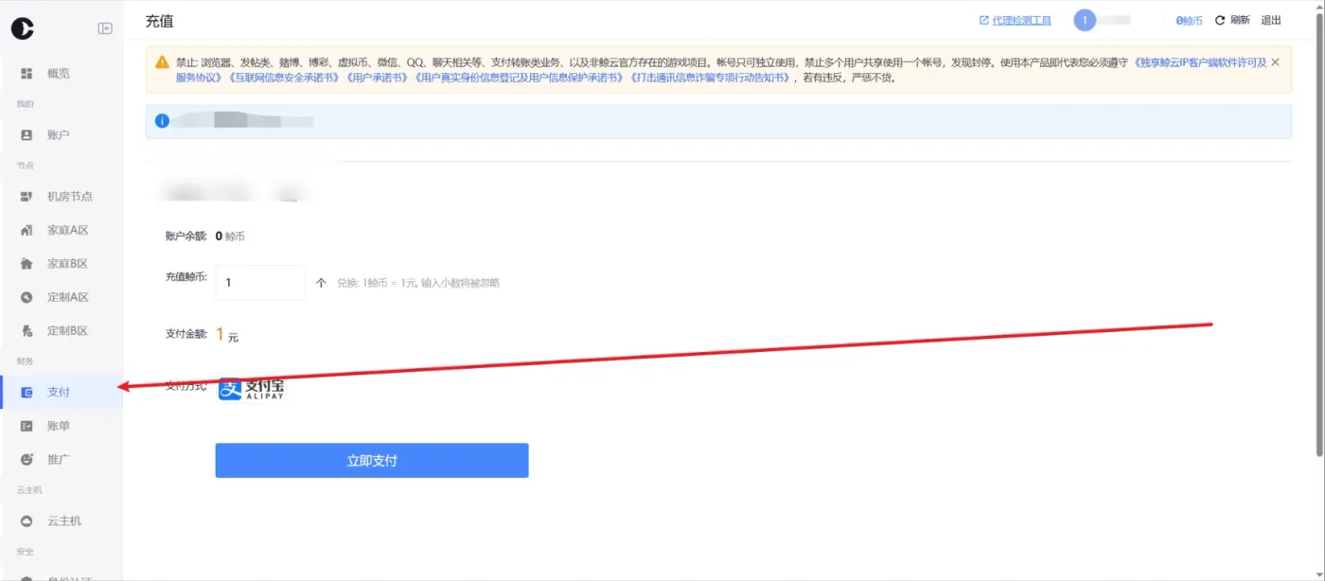Focus the 充值鲸币 amount input

(x=260, y=282)
